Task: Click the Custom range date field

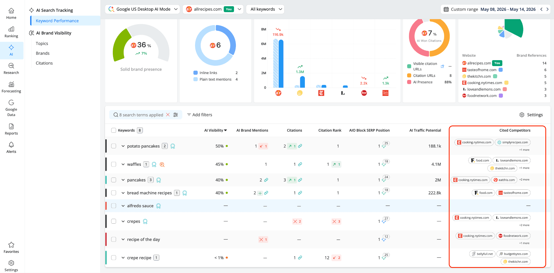Action: tap(490, 9)
